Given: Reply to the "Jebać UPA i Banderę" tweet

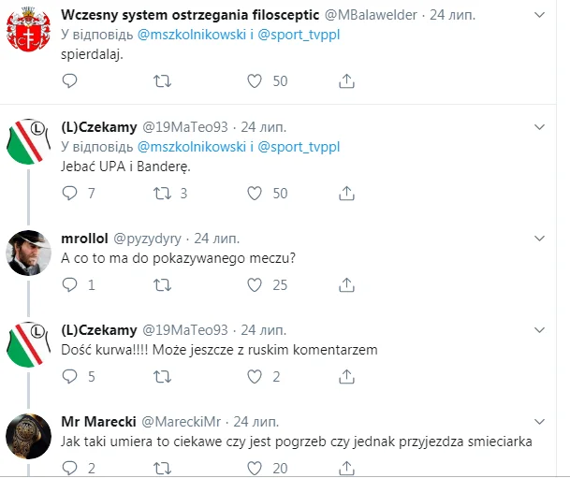Looking at the screenshot, I should (69, 193).
